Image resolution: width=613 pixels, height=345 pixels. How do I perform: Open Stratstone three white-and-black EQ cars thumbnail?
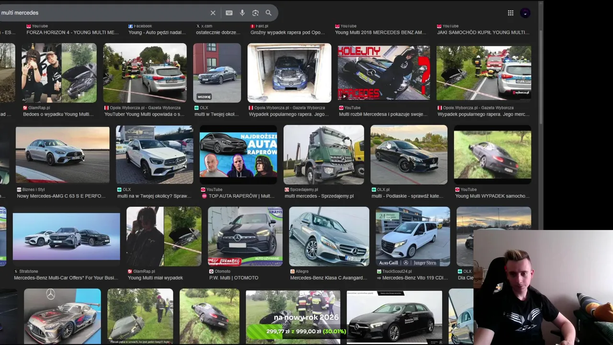[66, 237]
